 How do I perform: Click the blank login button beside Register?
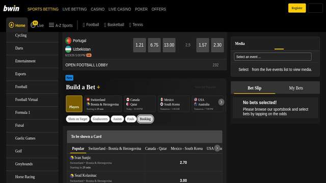coord(315,8)
